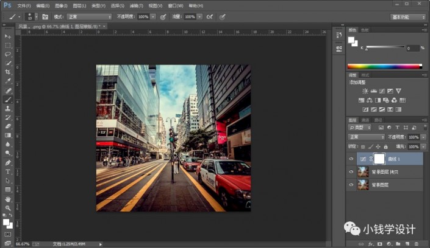
Task: Open layer fill slider arrow
Action: (423, 147)
